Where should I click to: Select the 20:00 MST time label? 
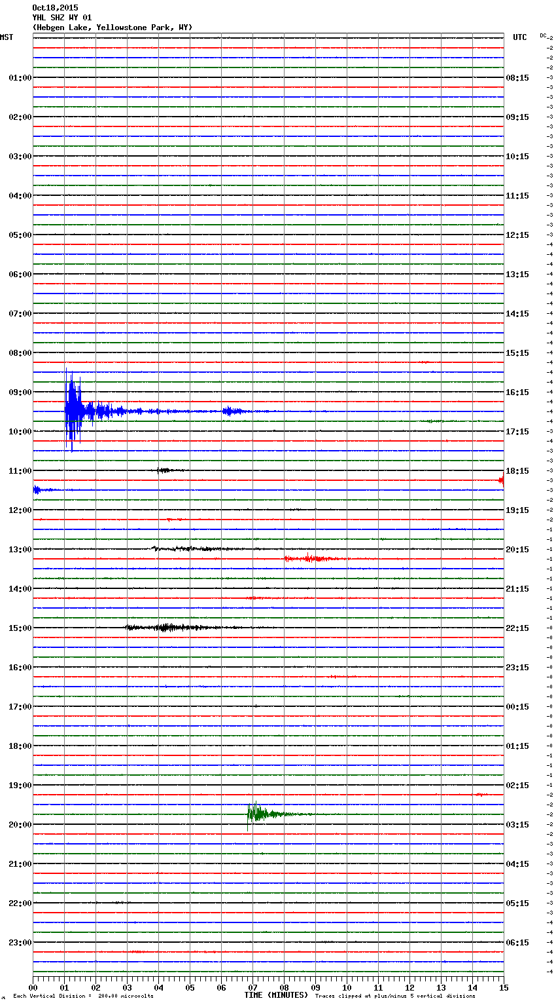click(20, 825)
